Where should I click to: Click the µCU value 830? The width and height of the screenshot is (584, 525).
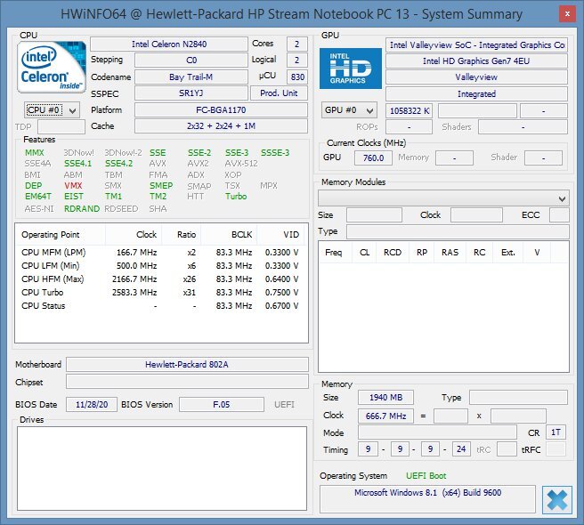(x=297, y=77)
